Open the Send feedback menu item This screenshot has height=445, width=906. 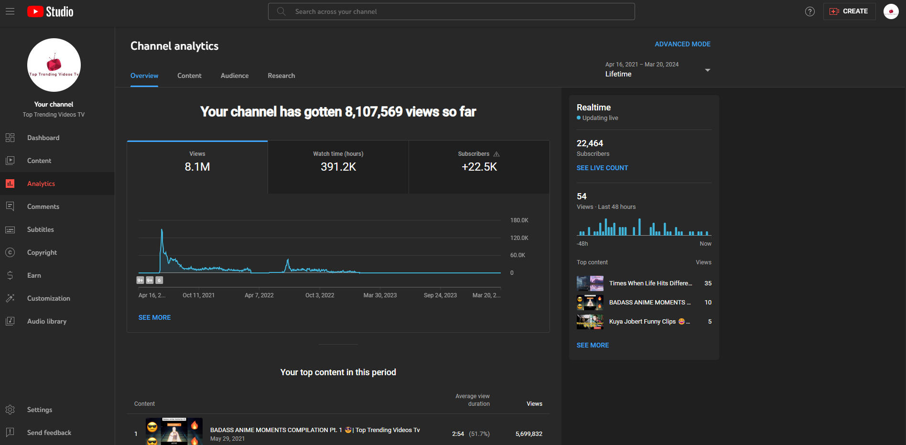coord(57,433)
